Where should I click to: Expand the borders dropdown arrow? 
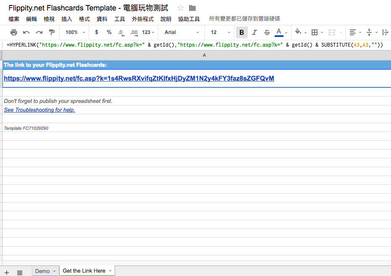[x=322, y=33]
